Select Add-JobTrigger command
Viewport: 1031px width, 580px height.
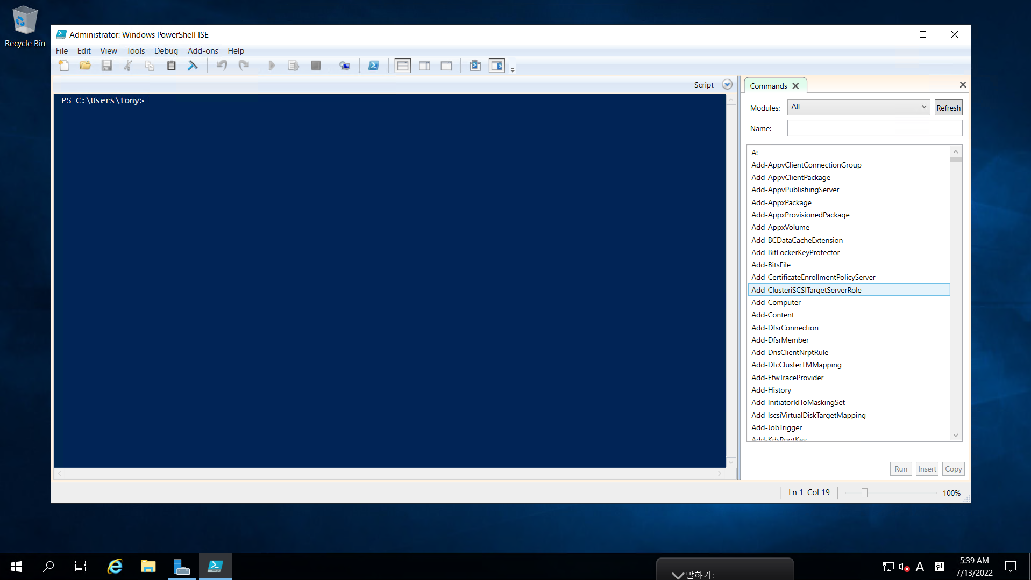pos(849,427)
